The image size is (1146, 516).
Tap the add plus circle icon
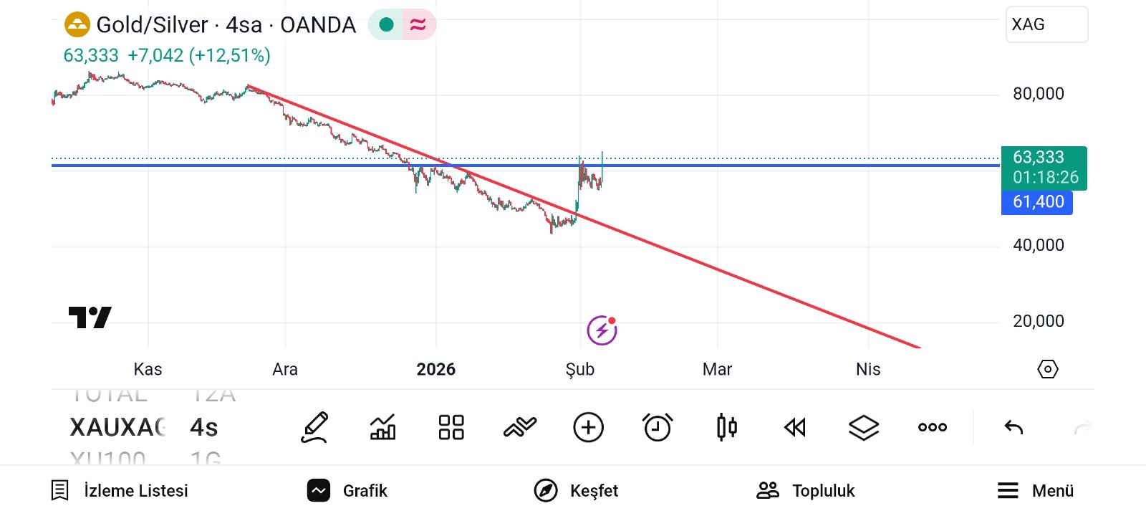click(x=589, y=428)
